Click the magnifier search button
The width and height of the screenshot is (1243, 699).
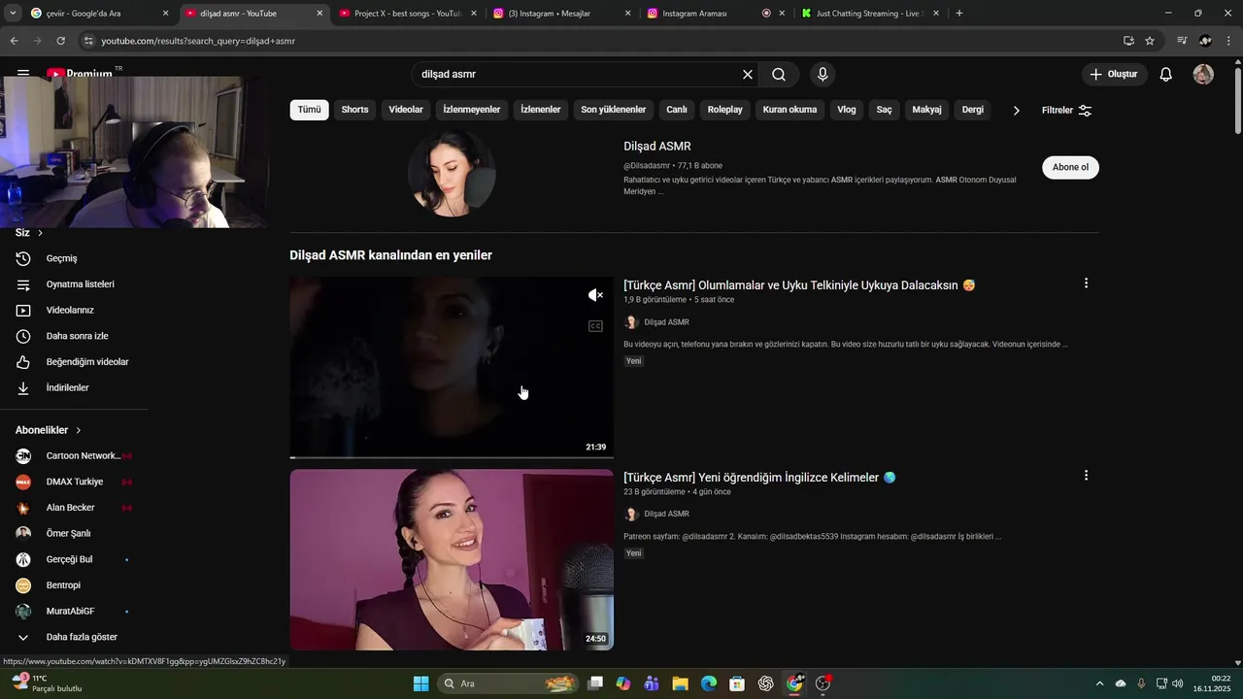779,75
